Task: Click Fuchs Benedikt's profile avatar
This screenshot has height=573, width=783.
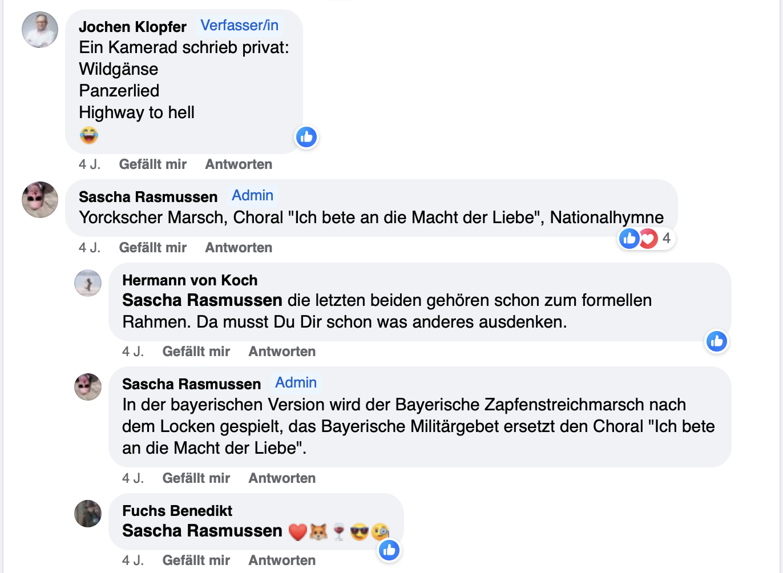Action: click(x=88, y=514)
